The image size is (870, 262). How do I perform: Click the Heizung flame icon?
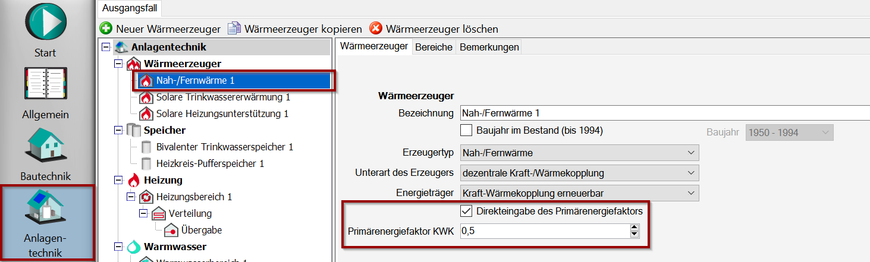tap(134, 180)
